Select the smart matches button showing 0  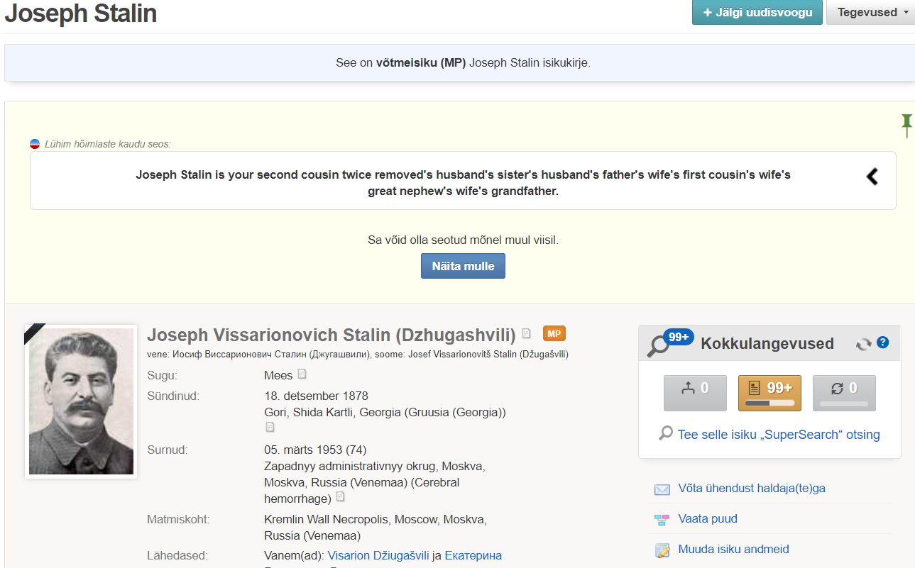tap(844, 393)
